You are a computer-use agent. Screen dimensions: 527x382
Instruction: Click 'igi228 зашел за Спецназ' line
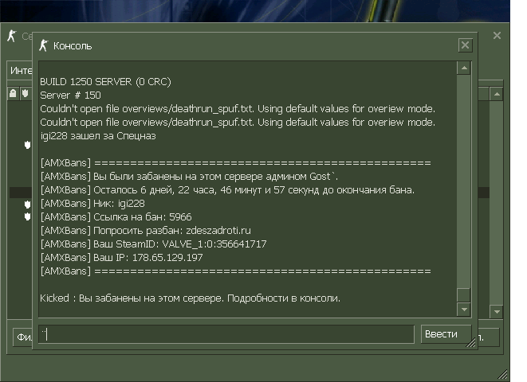point(98,136)
